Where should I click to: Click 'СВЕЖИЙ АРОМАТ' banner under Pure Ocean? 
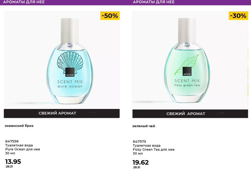(57, 113)
